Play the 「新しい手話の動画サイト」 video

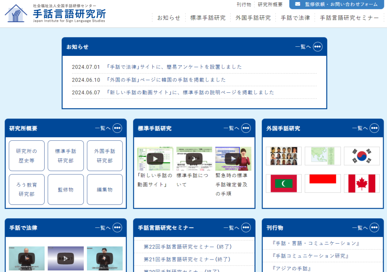tap(155, 158)
